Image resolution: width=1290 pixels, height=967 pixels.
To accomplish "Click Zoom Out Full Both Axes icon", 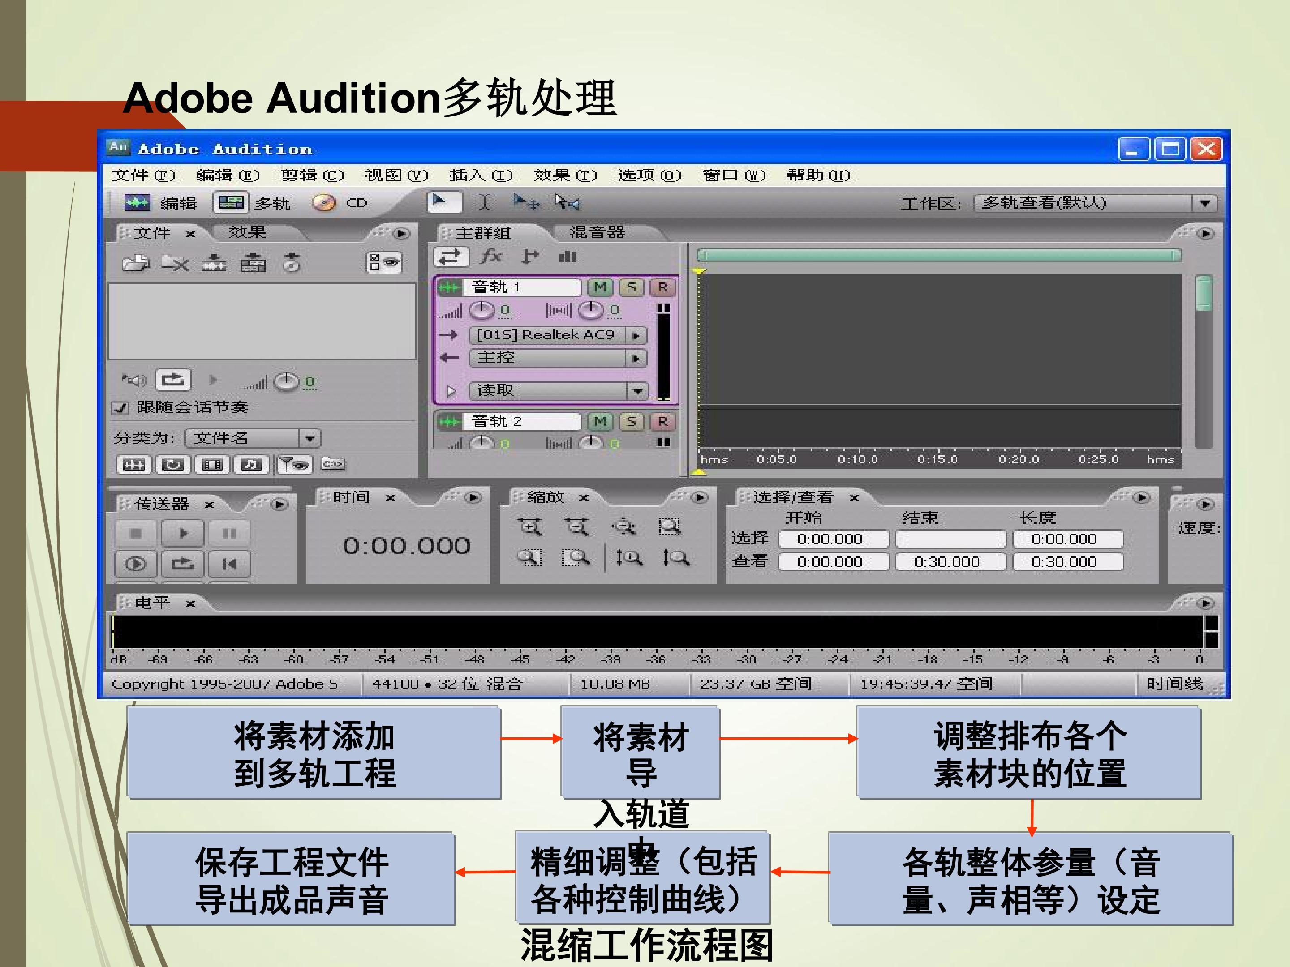I will click(624, 527).
